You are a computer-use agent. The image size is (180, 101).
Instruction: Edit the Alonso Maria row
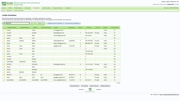pyautogui.click(x=4, y=51)
